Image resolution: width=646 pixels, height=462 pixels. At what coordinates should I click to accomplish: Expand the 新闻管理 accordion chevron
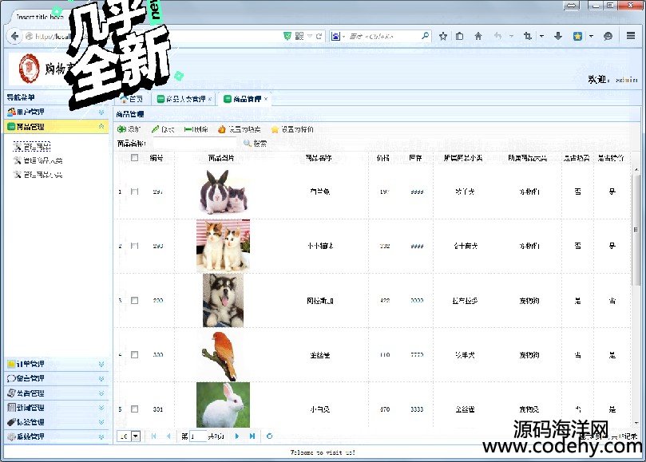pyautogui.click(x=101, y=408)
